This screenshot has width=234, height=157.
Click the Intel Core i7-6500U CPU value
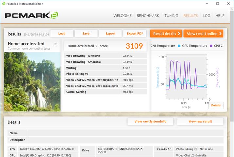47,149
